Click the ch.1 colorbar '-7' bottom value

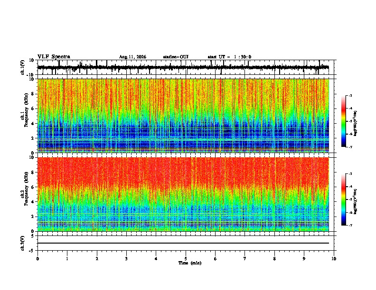350,147
